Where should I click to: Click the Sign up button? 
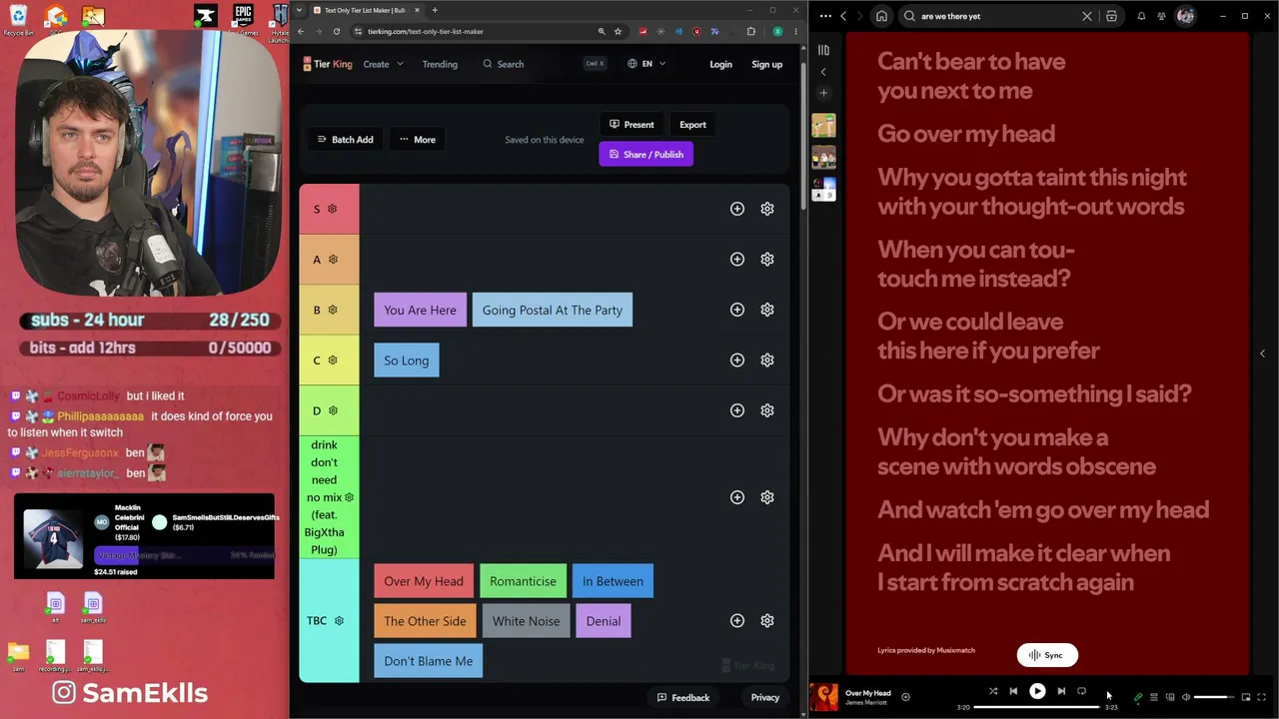click(767, 64)
